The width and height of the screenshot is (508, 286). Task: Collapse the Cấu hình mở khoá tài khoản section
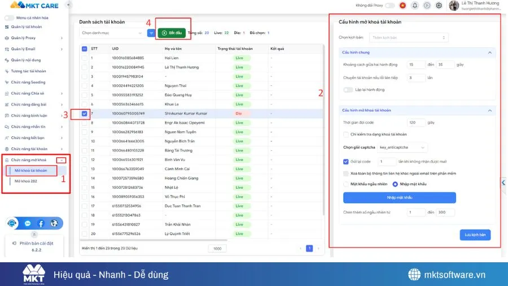tap(489, 111)
